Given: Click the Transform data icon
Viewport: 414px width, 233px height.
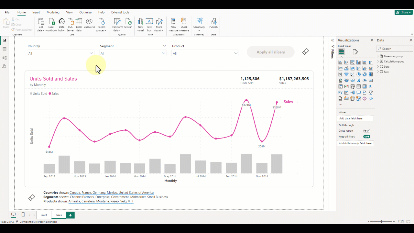Looking at the screenshot, I should tap(117, 22).
